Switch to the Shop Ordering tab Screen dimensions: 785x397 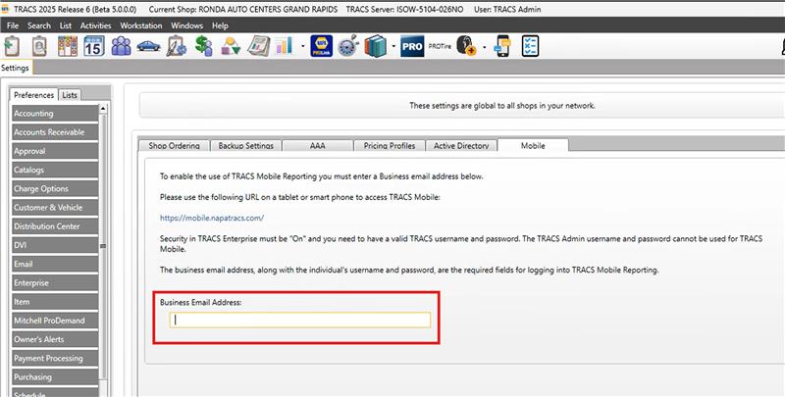click(x=174, y=145)
